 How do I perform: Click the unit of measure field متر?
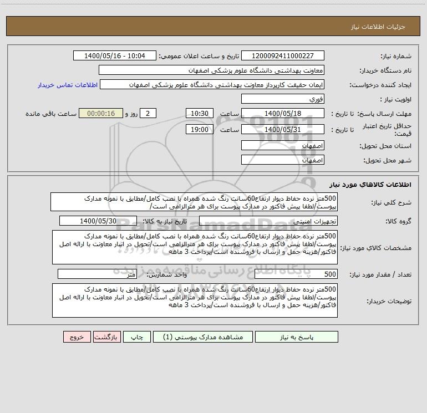coord(97,274)
